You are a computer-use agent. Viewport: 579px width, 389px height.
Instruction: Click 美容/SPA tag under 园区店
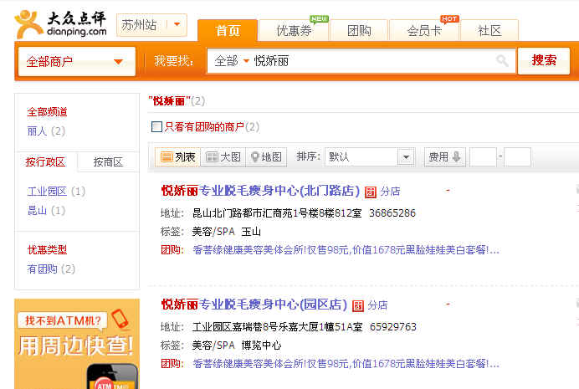213,345
